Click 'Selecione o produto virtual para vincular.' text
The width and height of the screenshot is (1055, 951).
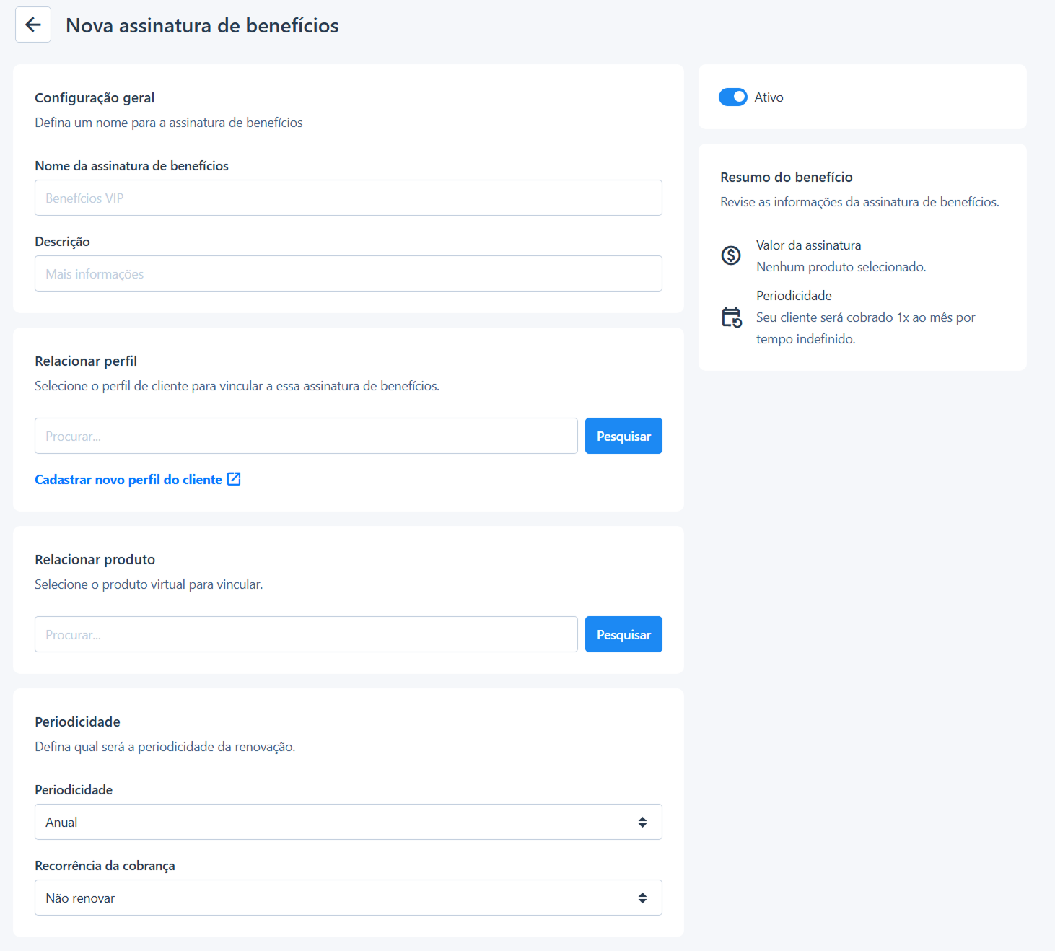[149, 584]
